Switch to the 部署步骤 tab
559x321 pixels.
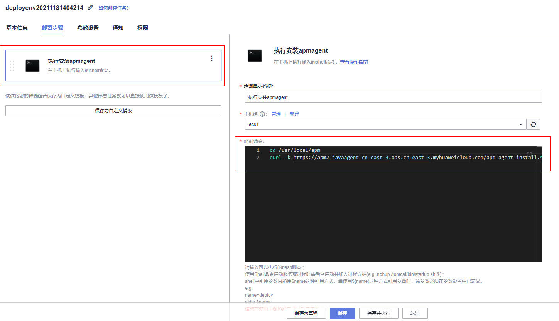pyautogui.click(x=52, y=28)
